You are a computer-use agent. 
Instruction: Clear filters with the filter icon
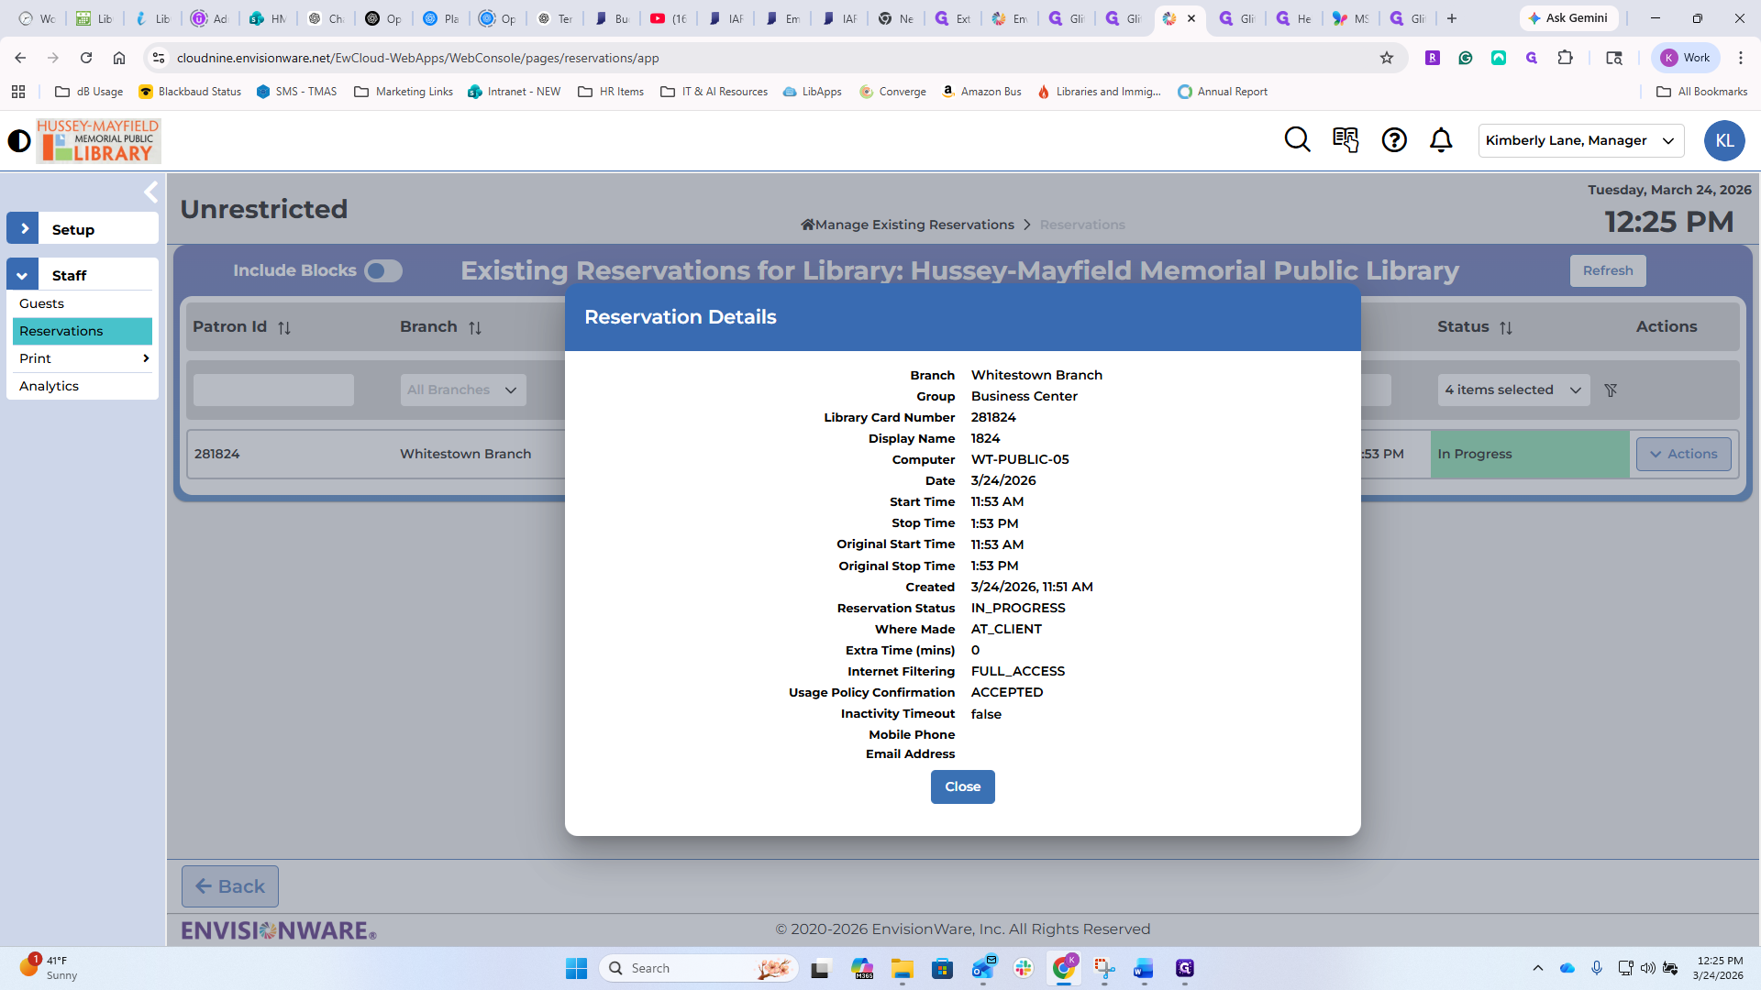1611,390
